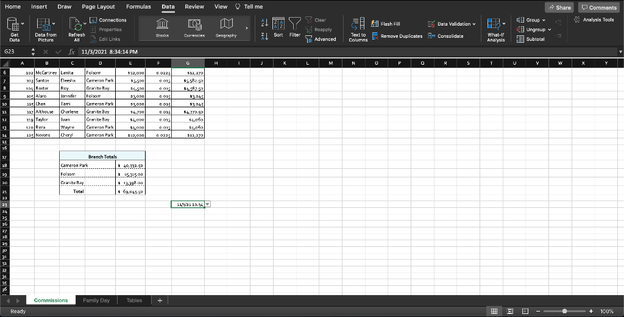The image size is (624, 317).
Task: Toggle the Filter funnel
Action: (294, 27)
